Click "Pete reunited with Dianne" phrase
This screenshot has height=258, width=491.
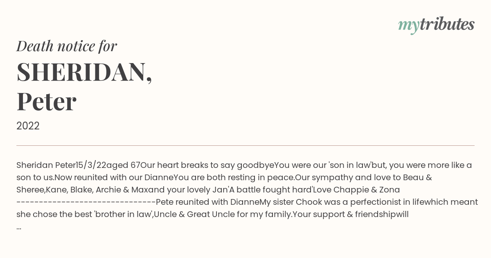tap(208, 202)
